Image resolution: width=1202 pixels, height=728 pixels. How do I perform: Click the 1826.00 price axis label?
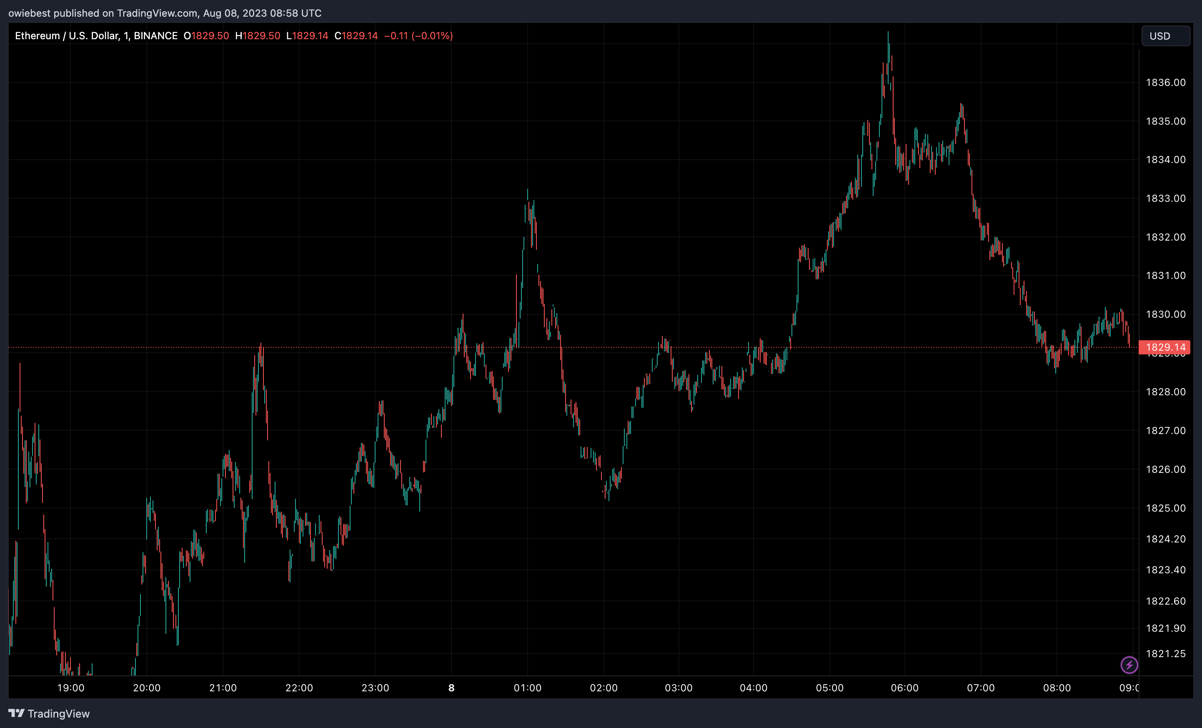pyautogui.click(x=1165, y=469)
